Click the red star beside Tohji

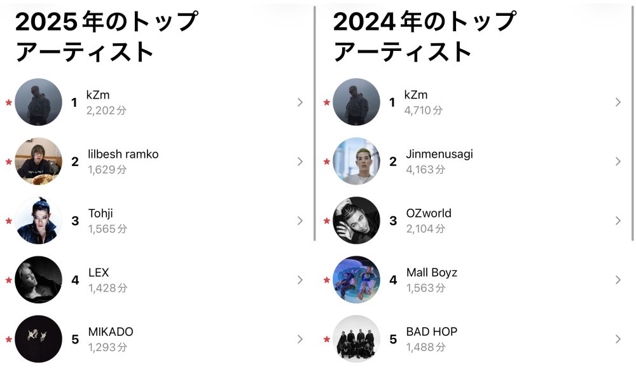[8, 221]
